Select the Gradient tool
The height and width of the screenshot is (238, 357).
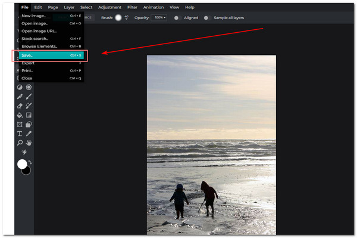(29, 115)
